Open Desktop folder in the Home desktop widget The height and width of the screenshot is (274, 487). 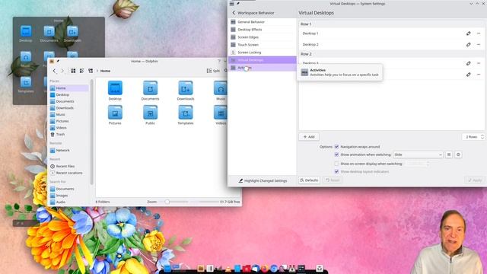tap(26, 33)
